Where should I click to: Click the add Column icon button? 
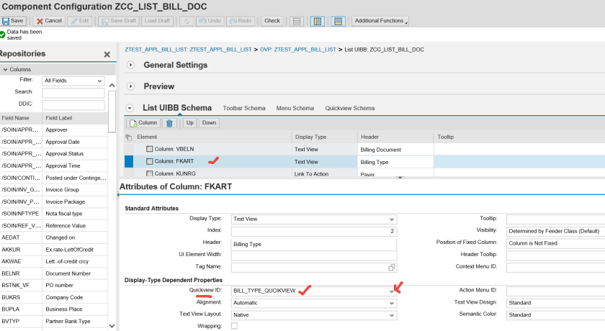[x=143, y=123]
